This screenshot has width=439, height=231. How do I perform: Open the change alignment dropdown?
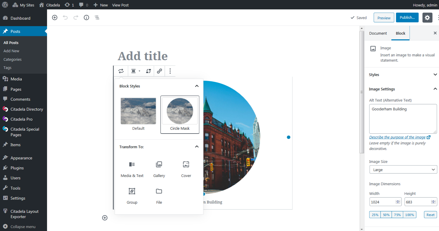pyautogui.click(x=135, y=71)
